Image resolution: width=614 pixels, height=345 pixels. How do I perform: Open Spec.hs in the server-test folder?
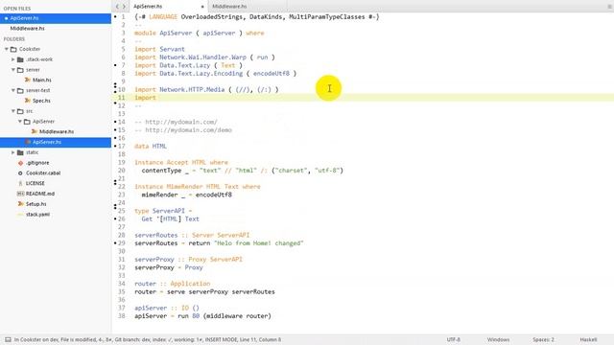41,101
